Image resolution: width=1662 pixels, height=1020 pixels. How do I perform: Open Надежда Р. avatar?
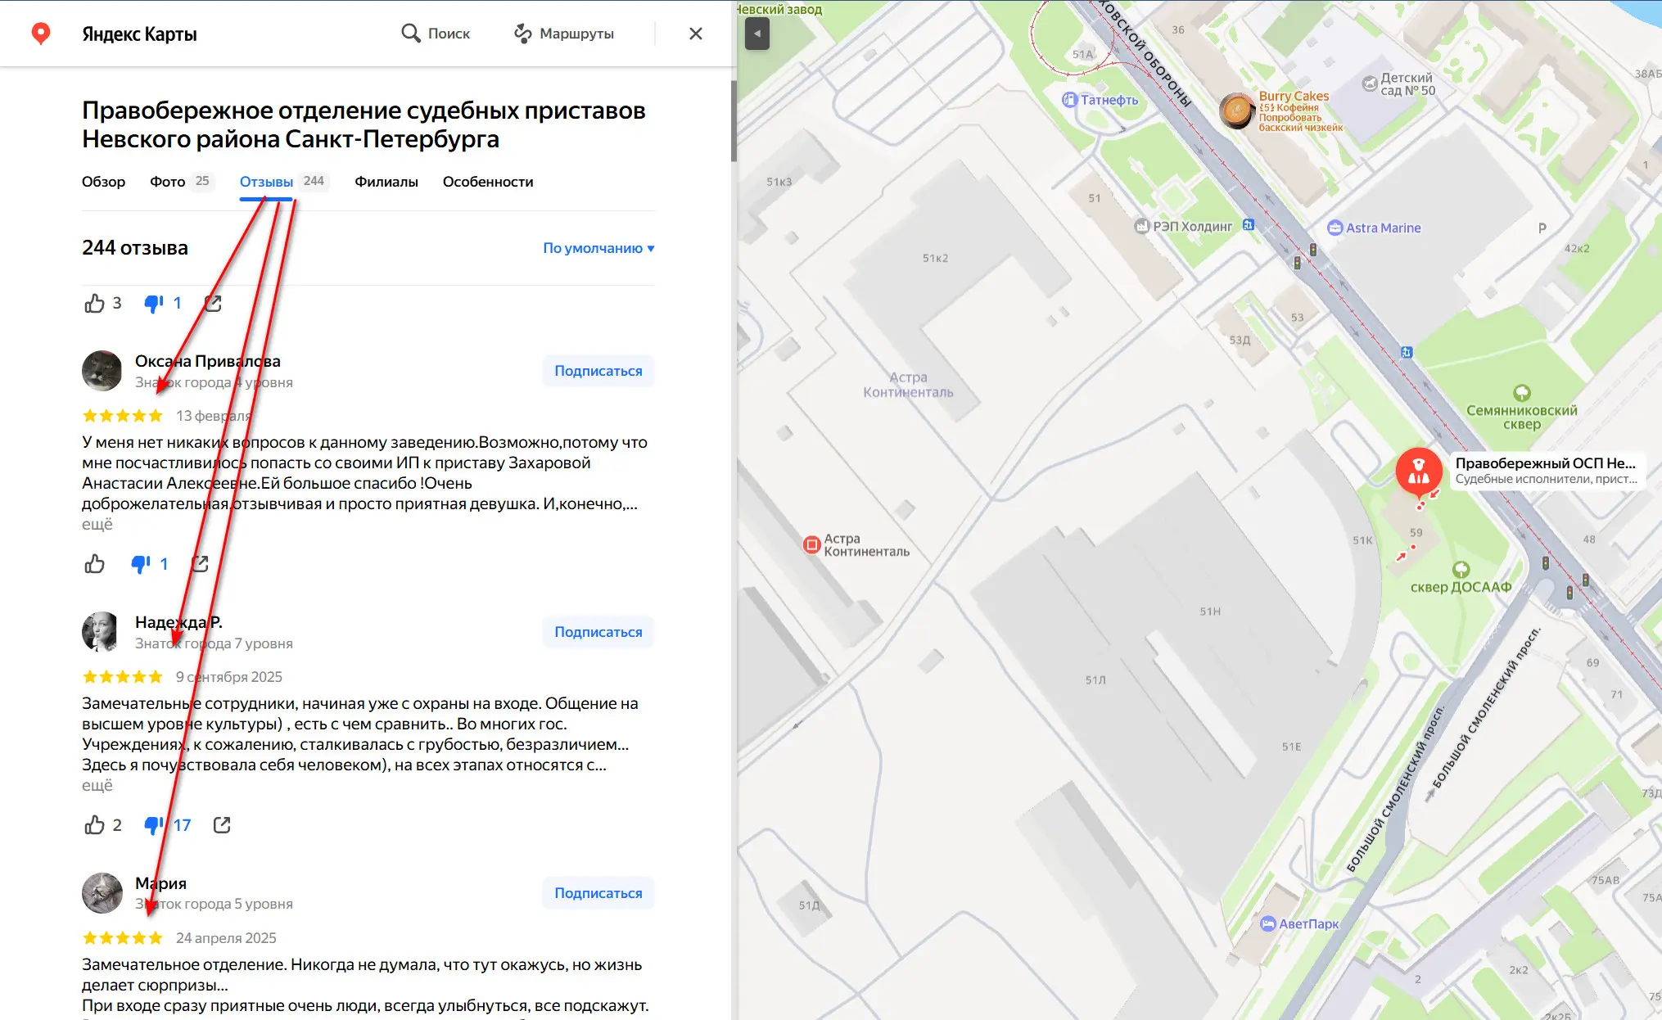click(102, 632)
